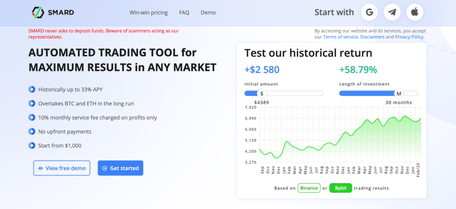Image resolution: width=456 pixels, height=209 pixels.
Task: Click the Test our historical return heading
Action: pyautogui.click(x=308, y=53)
